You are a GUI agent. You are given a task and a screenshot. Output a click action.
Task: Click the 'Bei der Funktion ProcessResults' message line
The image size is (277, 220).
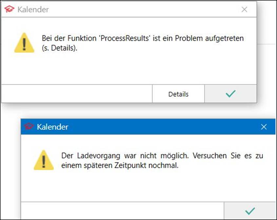point(143,38)
